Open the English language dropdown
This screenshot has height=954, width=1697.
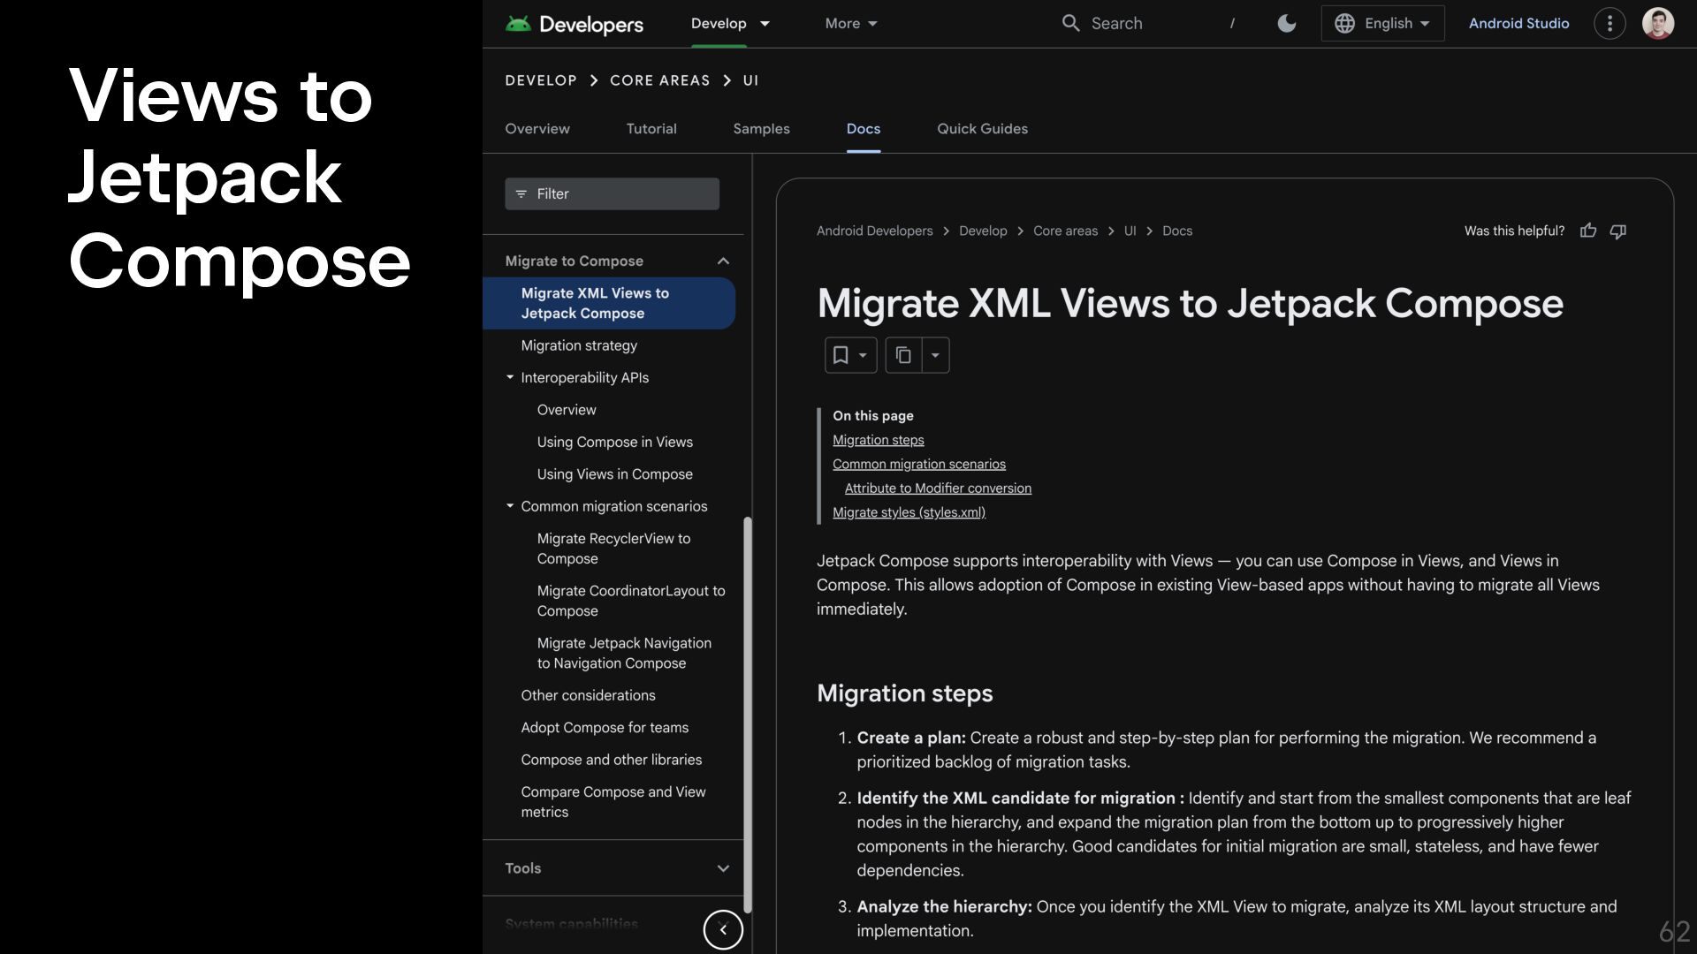tap(1383, 24)
